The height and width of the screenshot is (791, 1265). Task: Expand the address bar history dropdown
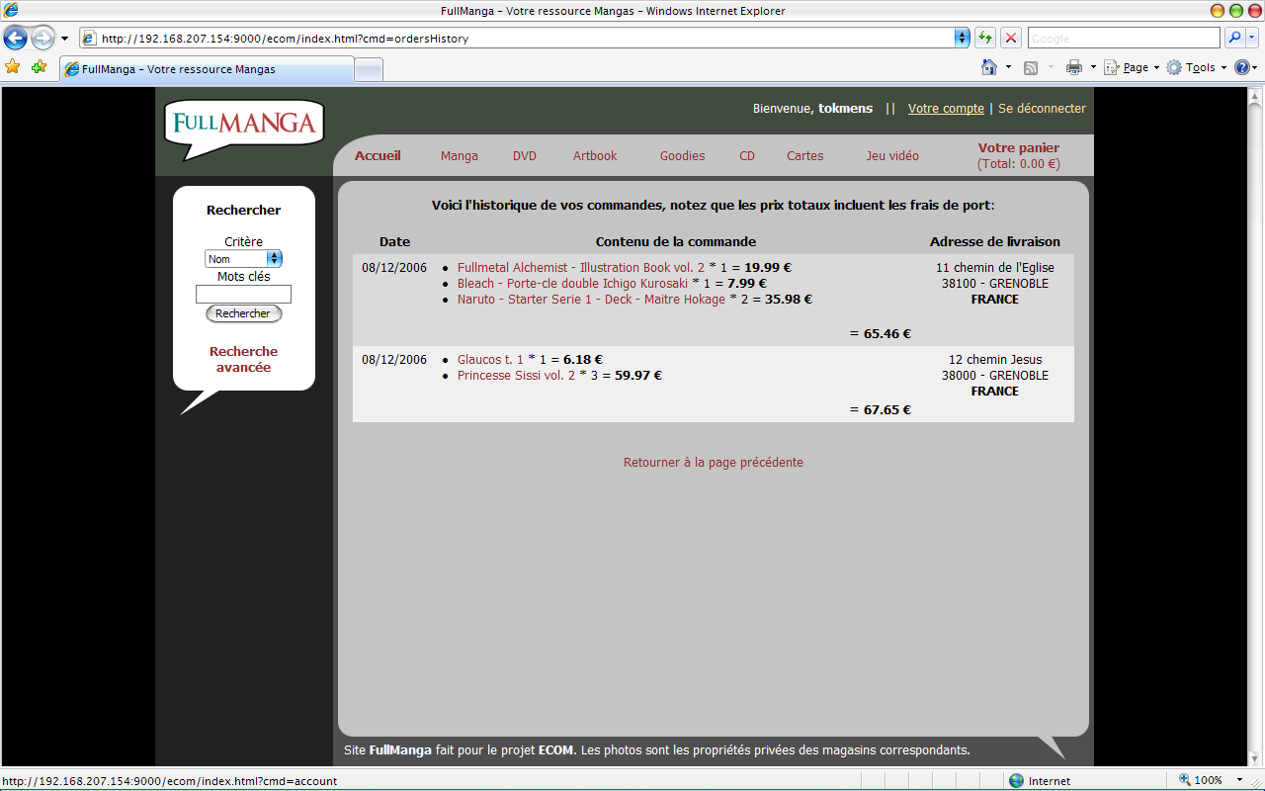point(962,39)
